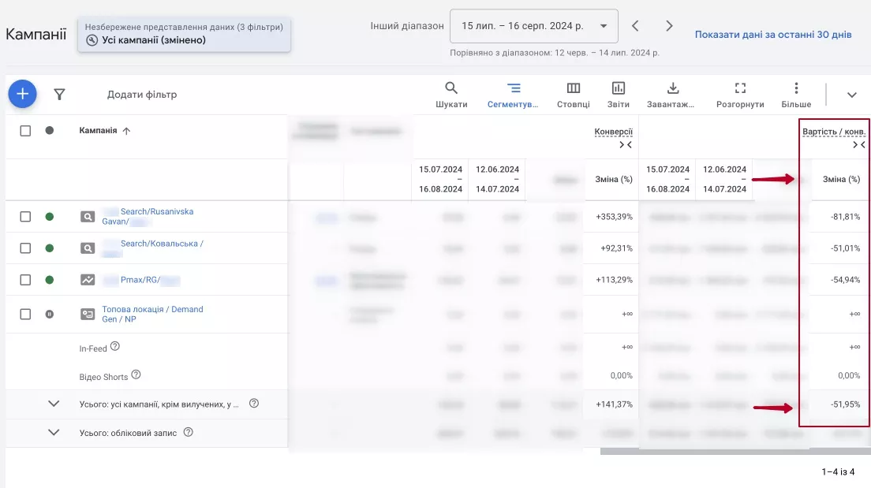Click status column header dot

coord(50,130)
